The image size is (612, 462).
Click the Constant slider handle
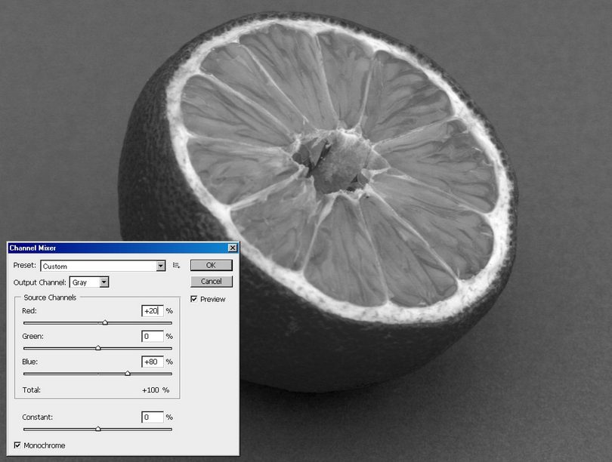point(98,429)
